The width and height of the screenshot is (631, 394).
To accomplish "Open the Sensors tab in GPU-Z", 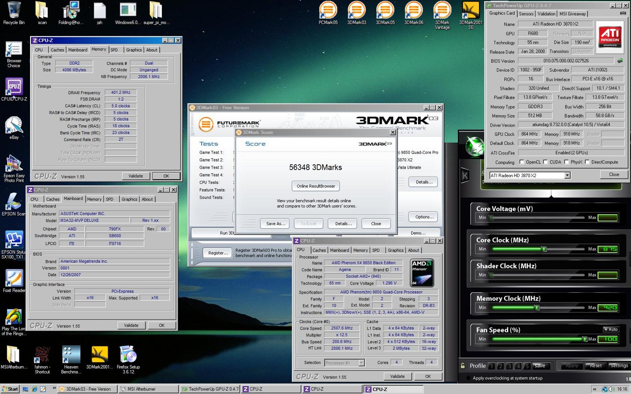I will point(526,14).
